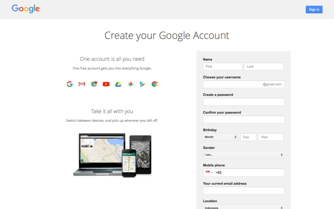This screenshot has width=334, height=209.
Task: Click the 'Birthday' label
Action: point(210,130)
